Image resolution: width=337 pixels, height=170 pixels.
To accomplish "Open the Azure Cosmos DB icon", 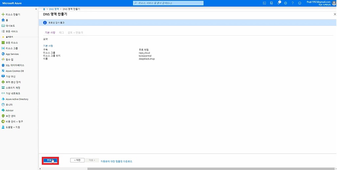I will pyautogui.click(x=3, y=71).
